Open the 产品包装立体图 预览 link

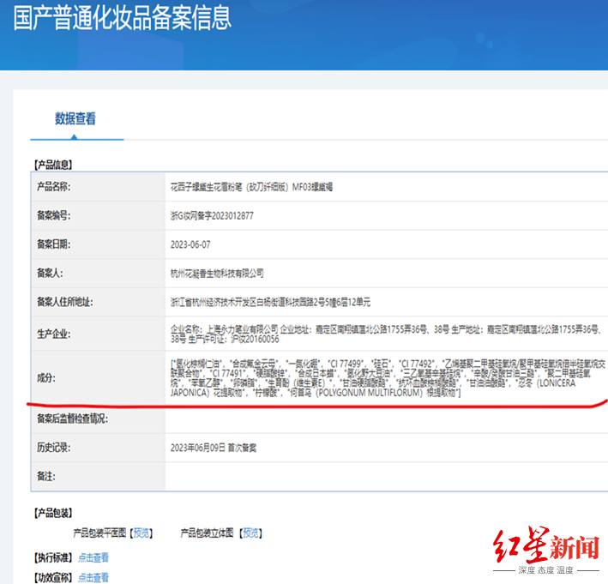(251, 533)
